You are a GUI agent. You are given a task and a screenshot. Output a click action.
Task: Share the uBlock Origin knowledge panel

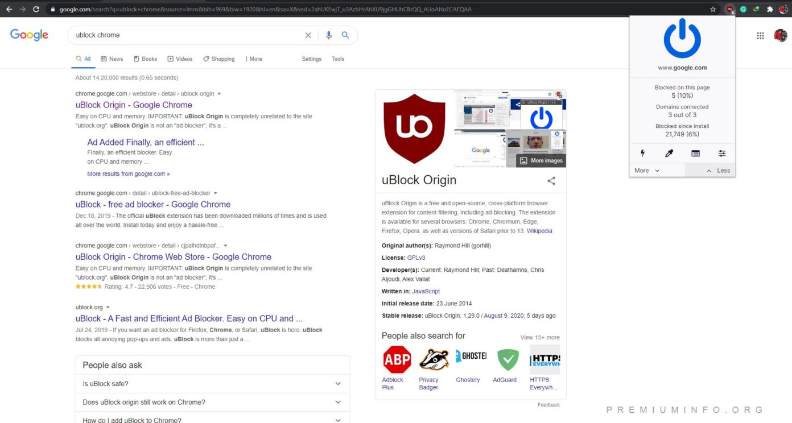(551, 181)
